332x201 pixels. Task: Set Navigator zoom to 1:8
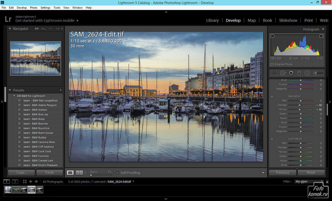pos(57,29)
